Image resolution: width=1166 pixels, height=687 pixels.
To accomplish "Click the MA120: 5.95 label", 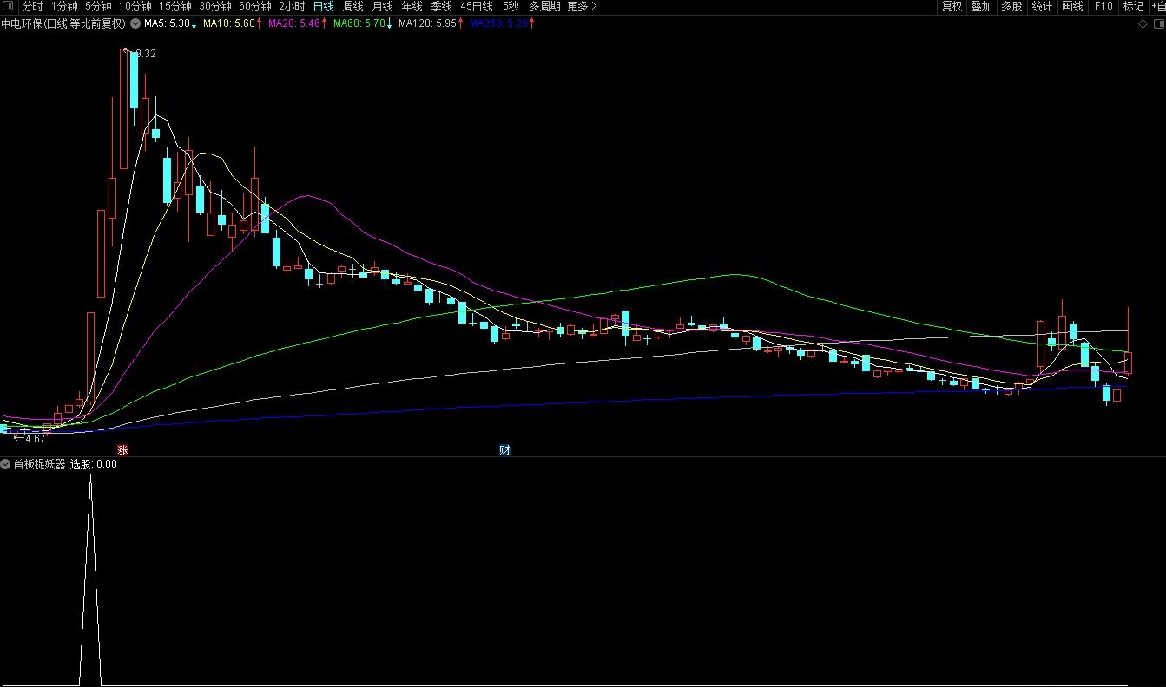I will tap(427, 24).
